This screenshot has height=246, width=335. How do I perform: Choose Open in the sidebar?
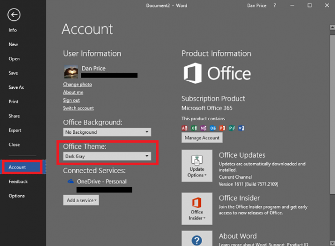[14, 59]
